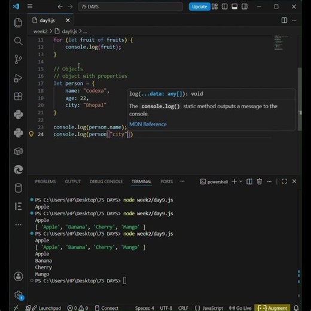
Task: Click the 75 DAYS command center search box
Action: coord(130,7)
